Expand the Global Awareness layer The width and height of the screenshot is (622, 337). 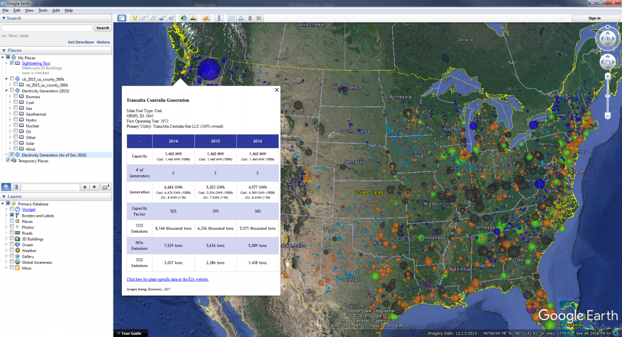(x=6, y=262)
